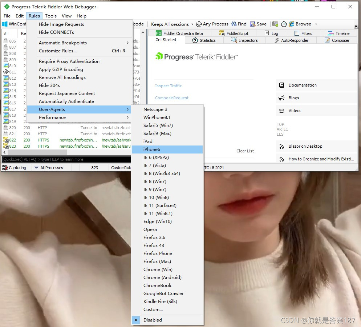Open the Browse dropdown arrow
The image size is (361, 327).
[316, 24]
